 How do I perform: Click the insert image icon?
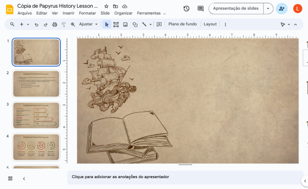(125, 24)
